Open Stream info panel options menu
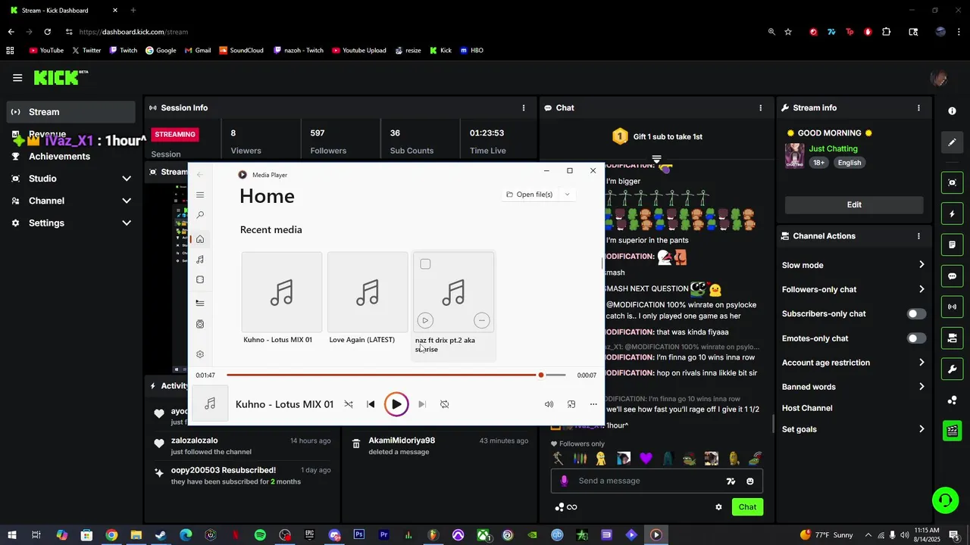This screenshot has height=545, width=970. [919, 107]
